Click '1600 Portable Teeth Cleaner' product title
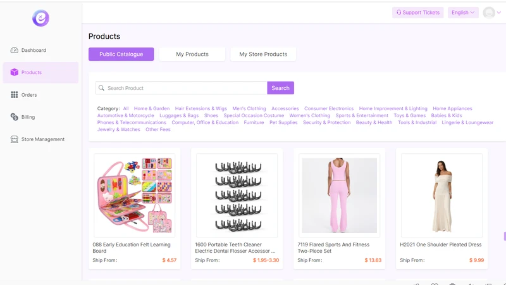 [x=235, y=248]
